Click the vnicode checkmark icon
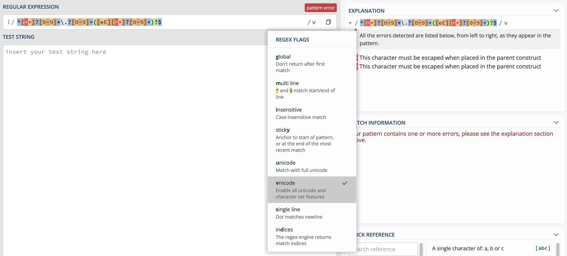The width and height of the screenshot is (567, 256). click(x=345, y=183)
